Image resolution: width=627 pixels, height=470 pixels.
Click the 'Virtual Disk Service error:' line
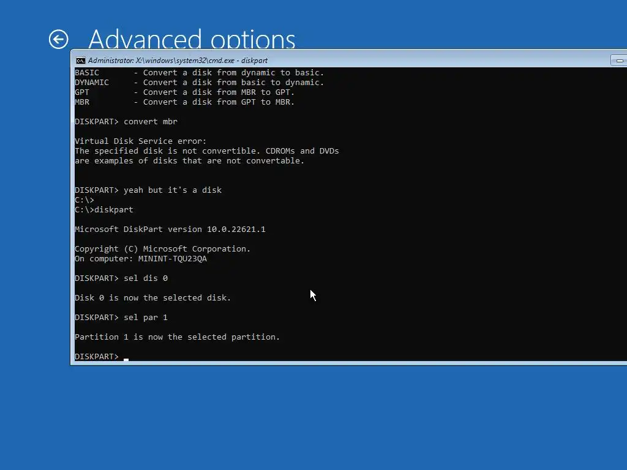coord(140,141)
